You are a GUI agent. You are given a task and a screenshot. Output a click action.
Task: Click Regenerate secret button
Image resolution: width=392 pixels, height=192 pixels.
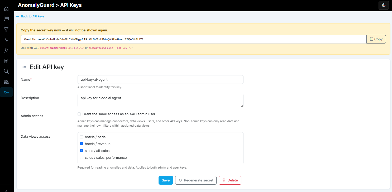click(x=196, y=180)
